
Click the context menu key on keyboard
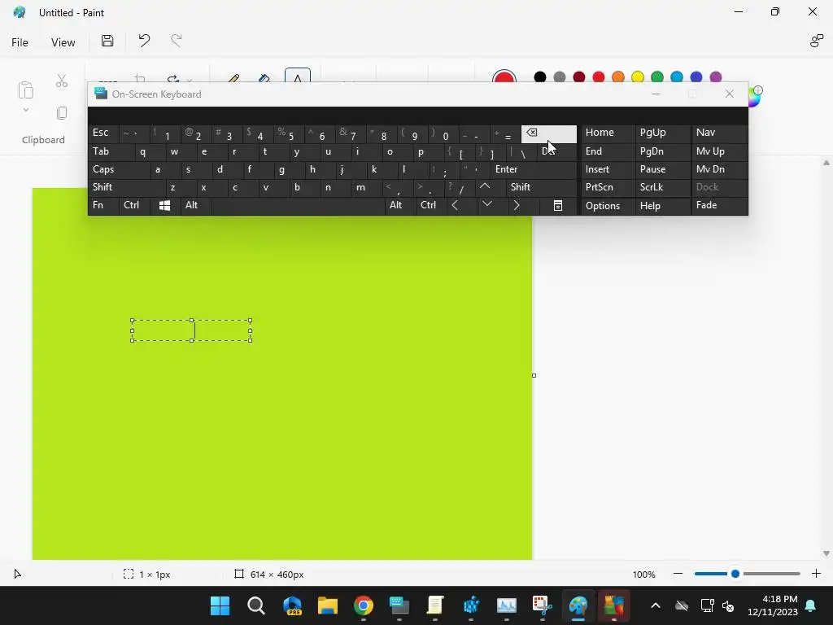(558, 205)
